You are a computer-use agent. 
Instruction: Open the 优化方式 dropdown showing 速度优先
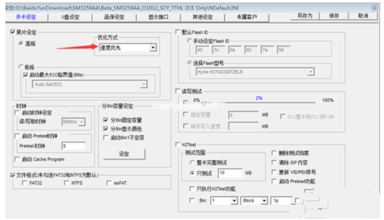[153, 48]
